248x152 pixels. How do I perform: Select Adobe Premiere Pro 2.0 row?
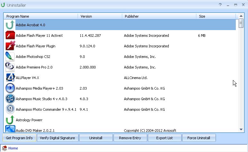click(120, 67)
